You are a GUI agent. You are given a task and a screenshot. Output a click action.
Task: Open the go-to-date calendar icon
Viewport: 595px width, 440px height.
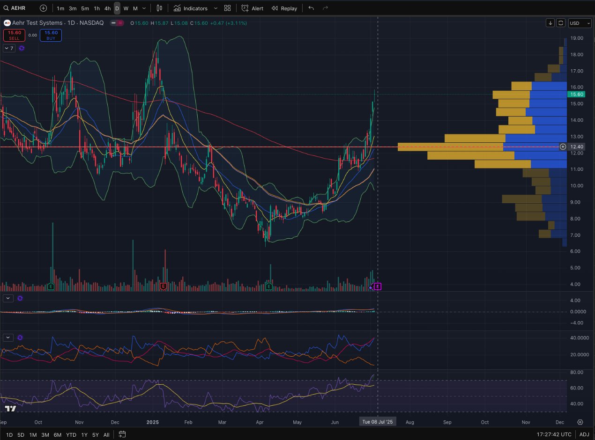(122, 434)
